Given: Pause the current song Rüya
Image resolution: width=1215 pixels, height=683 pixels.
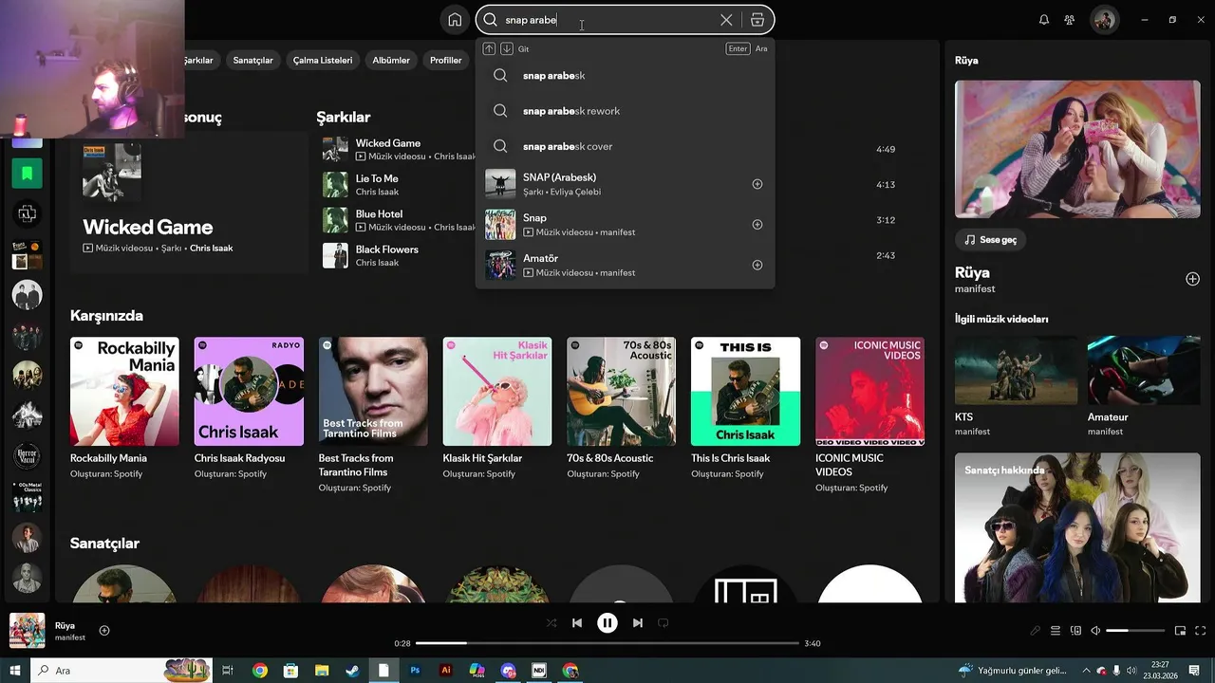Looking at the screenshot, I should [607, 623].
